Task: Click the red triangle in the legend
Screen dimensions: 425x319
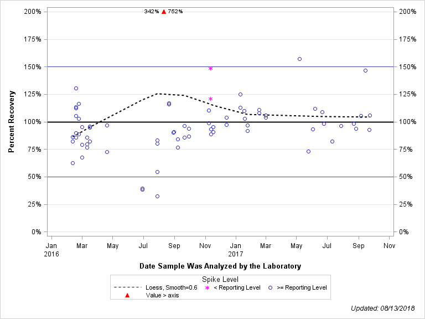Action: (127, 295)
